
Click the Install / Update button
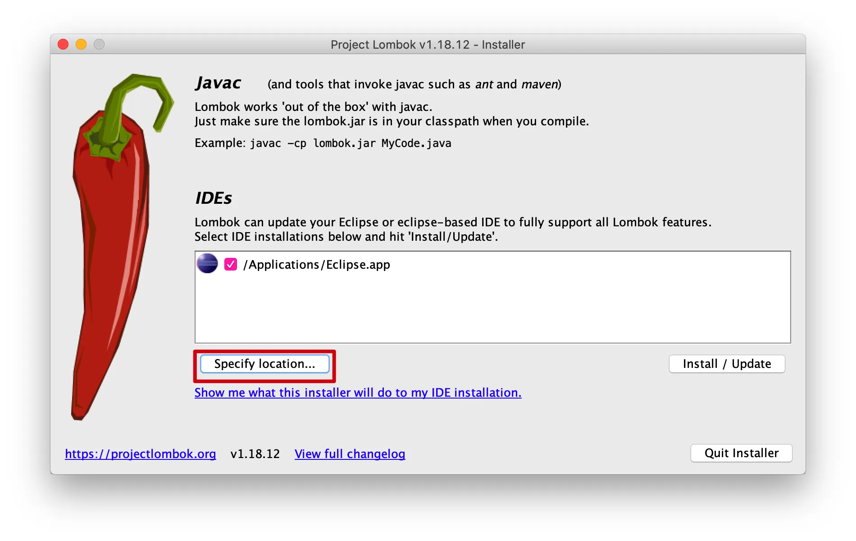coord(726,364)
